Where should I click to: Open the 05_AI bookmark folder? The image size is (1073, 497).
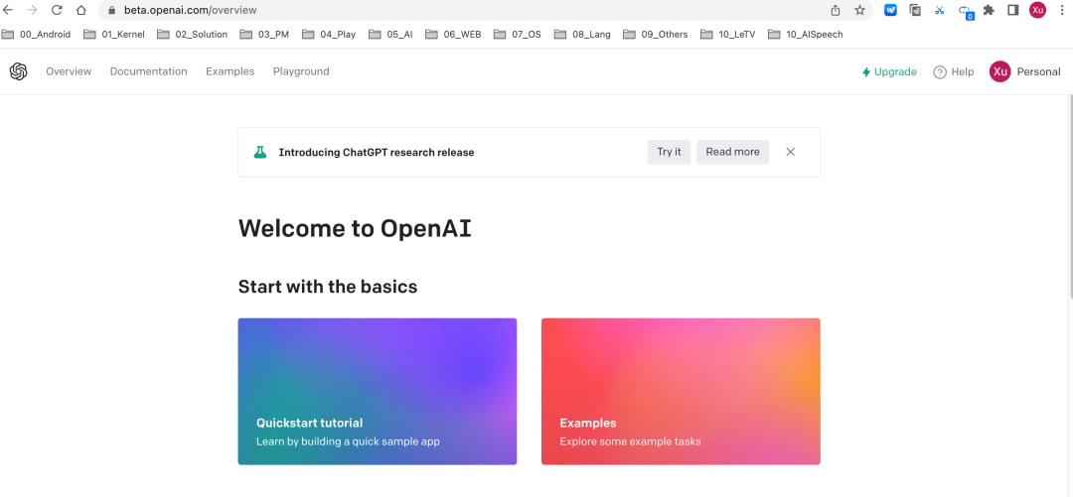[390, 34]
